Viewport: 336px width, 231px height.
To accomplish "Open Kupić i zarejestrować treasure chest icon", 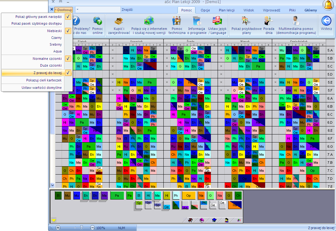I will [119, 21].
